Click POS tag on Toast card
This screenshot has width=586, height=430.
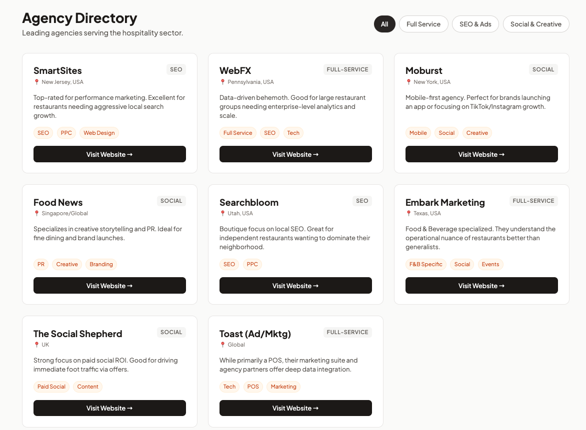click(253, 387)
